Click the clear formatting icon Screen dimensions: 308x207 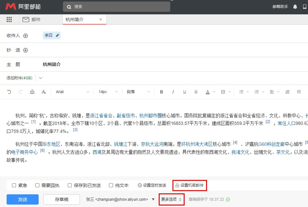[x=44, y=92]
